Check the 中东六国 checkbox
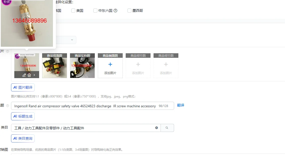This screenshot has height=155, width=285. pos(95,11)
